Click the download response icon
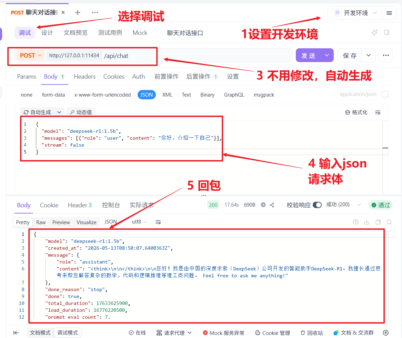The image size is (402, 338). [366, 222]
